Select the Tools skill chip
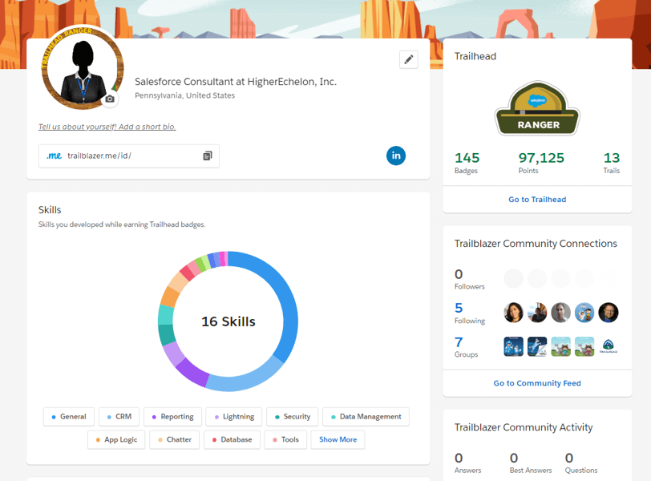The width and height of the screenshot is (651, 481). [285, 439]
